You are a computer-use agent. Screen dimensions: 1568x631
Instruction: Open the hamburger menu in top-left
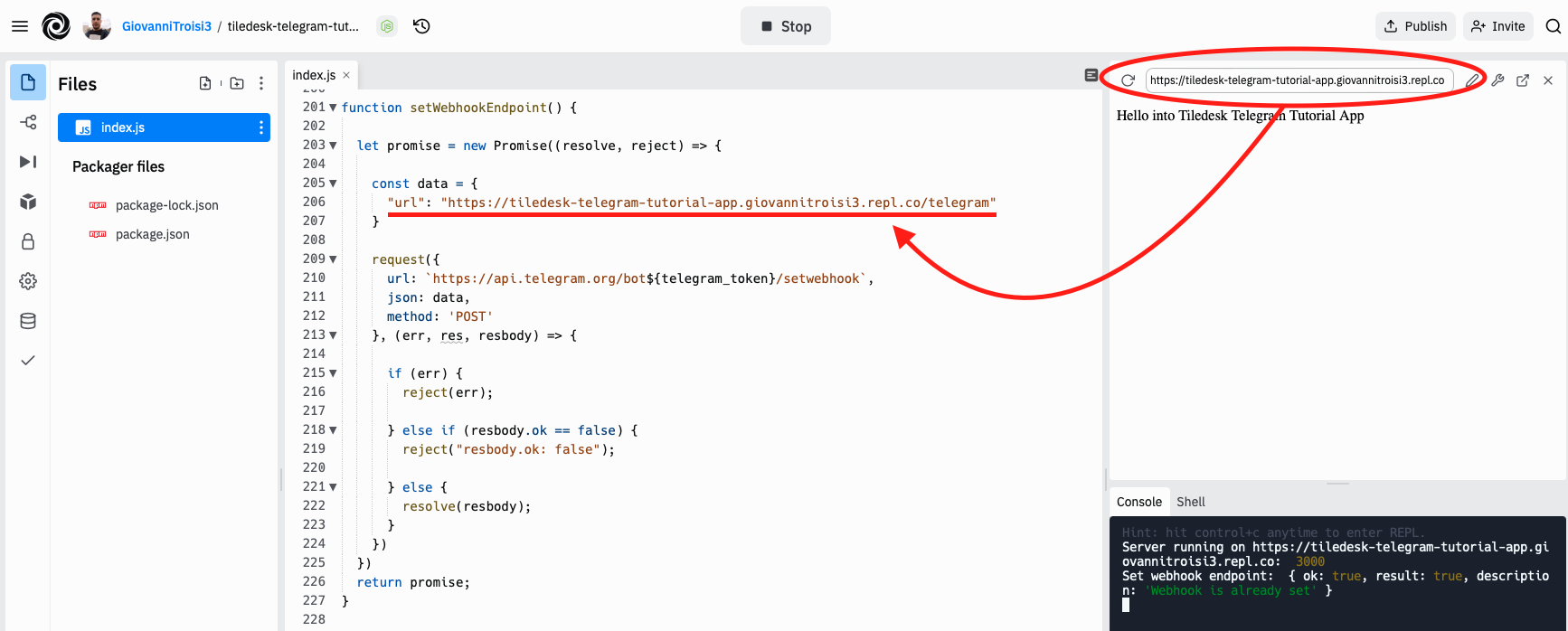20,26
